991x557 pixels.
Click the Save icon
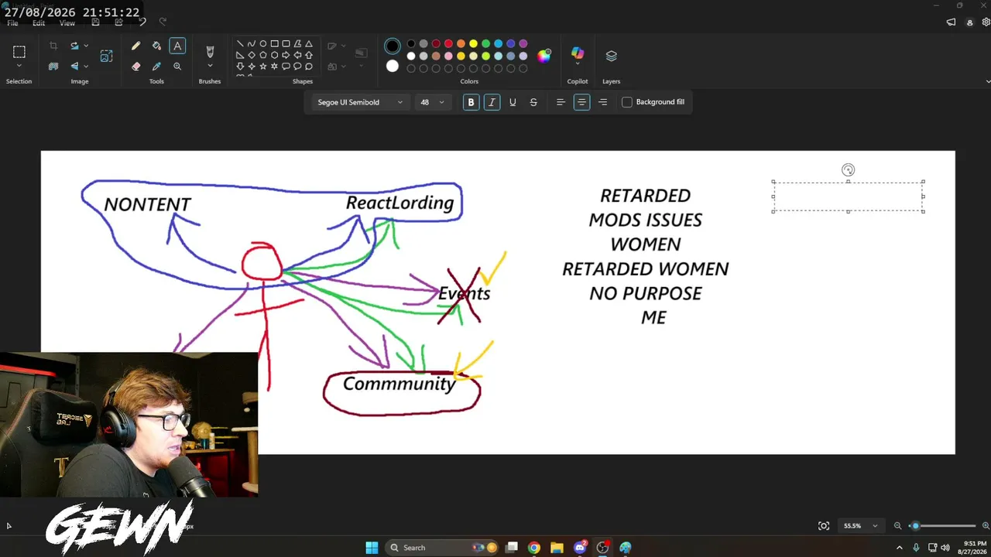95,22
